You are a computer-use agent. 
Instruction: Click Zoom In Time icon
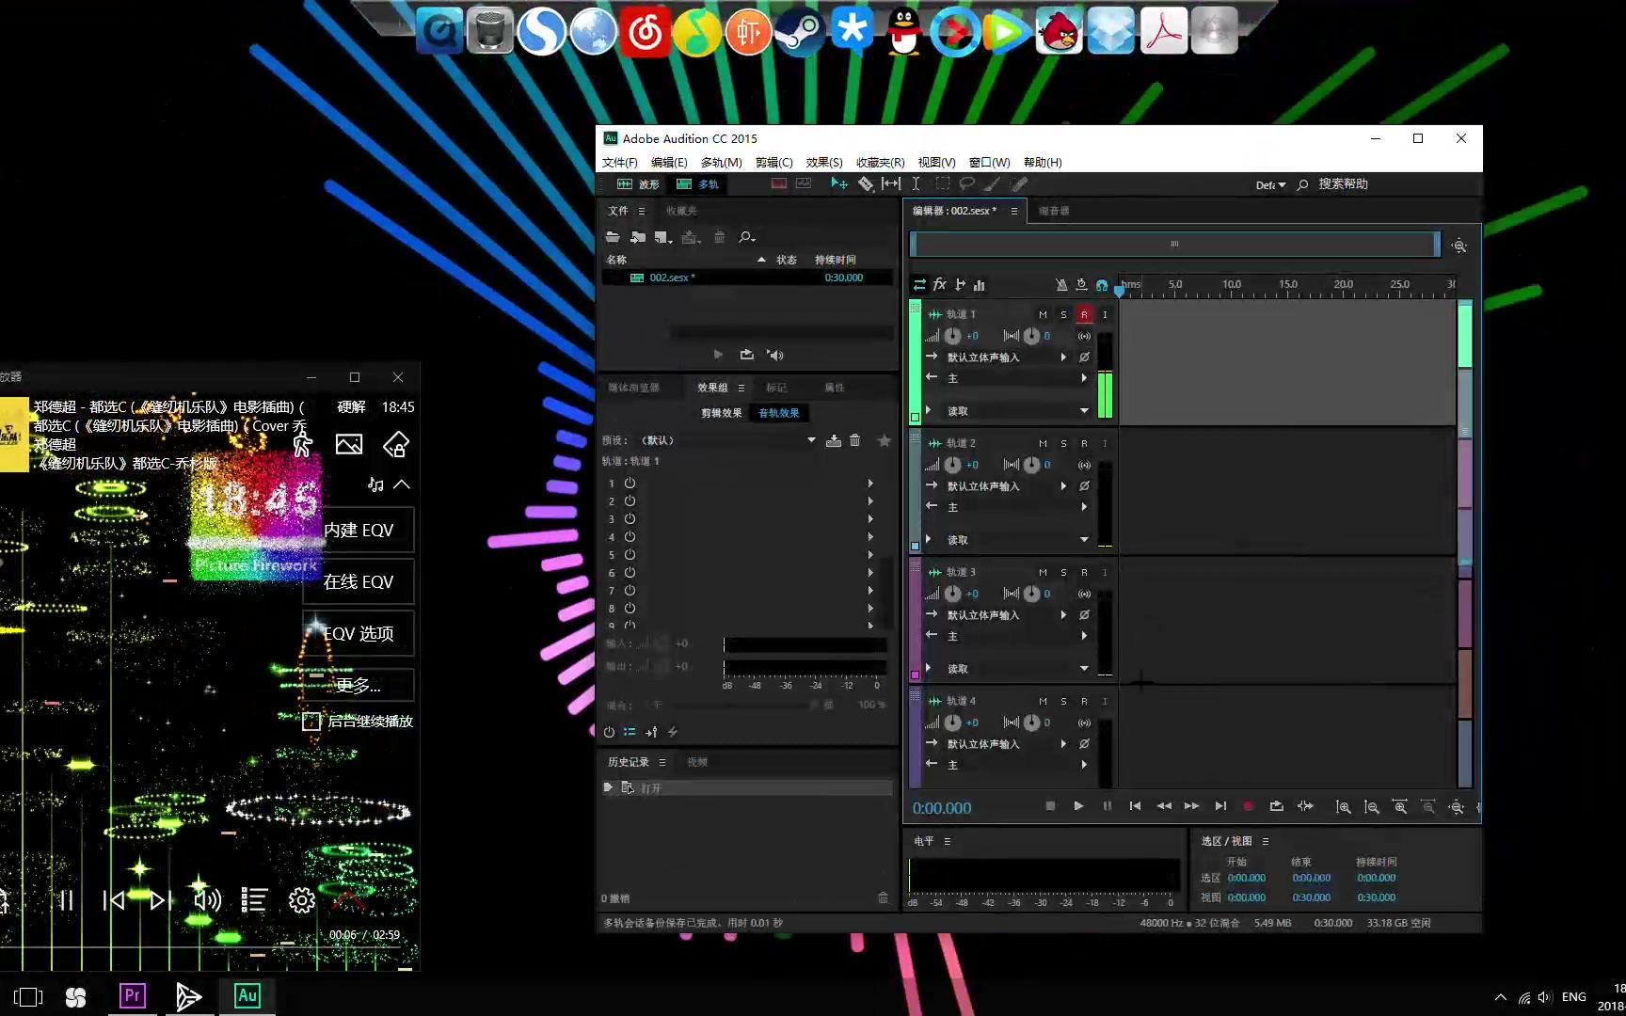coord(1400,807)
